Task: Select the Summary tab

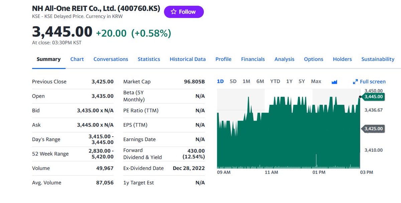Action: (48, 59)
